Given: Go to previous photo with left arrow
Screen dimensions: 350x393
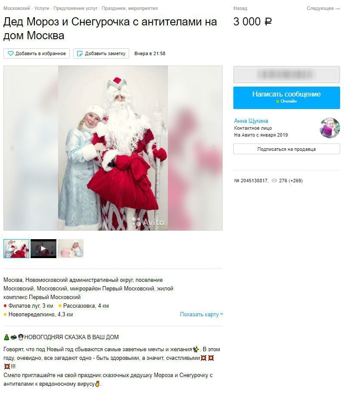Looking at the screenshot, I should [x=12, y=148].
